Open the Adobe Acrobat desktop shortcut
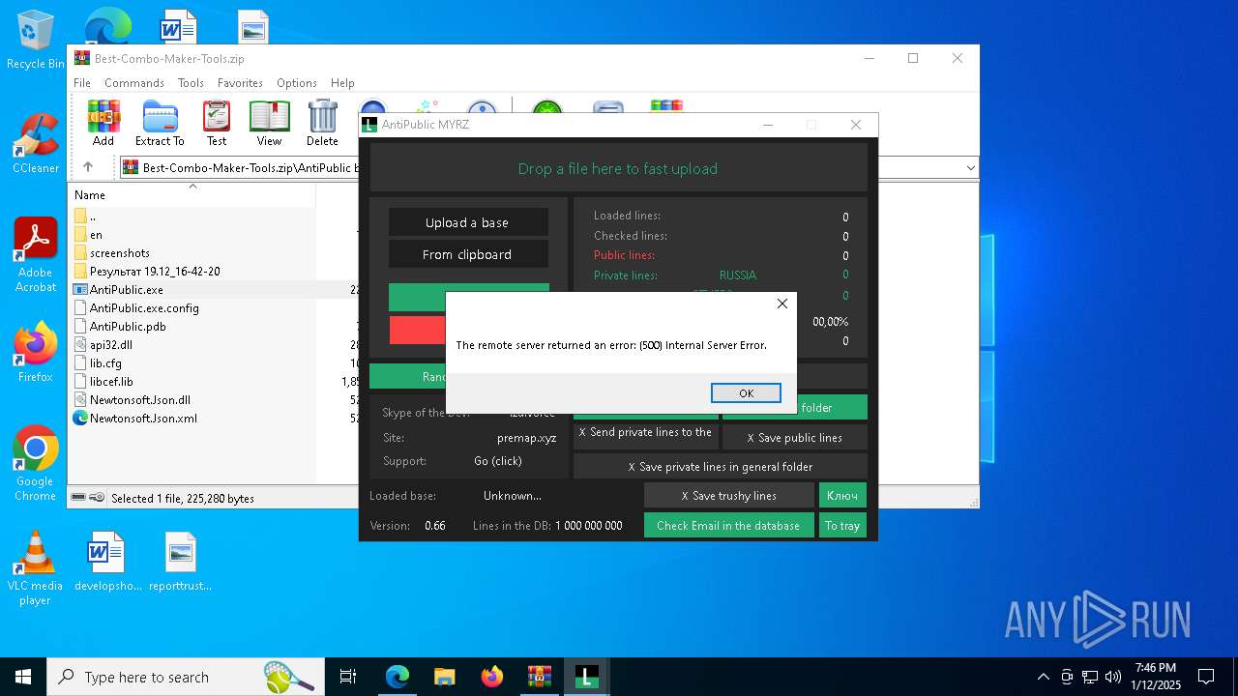 pos(36,255)
